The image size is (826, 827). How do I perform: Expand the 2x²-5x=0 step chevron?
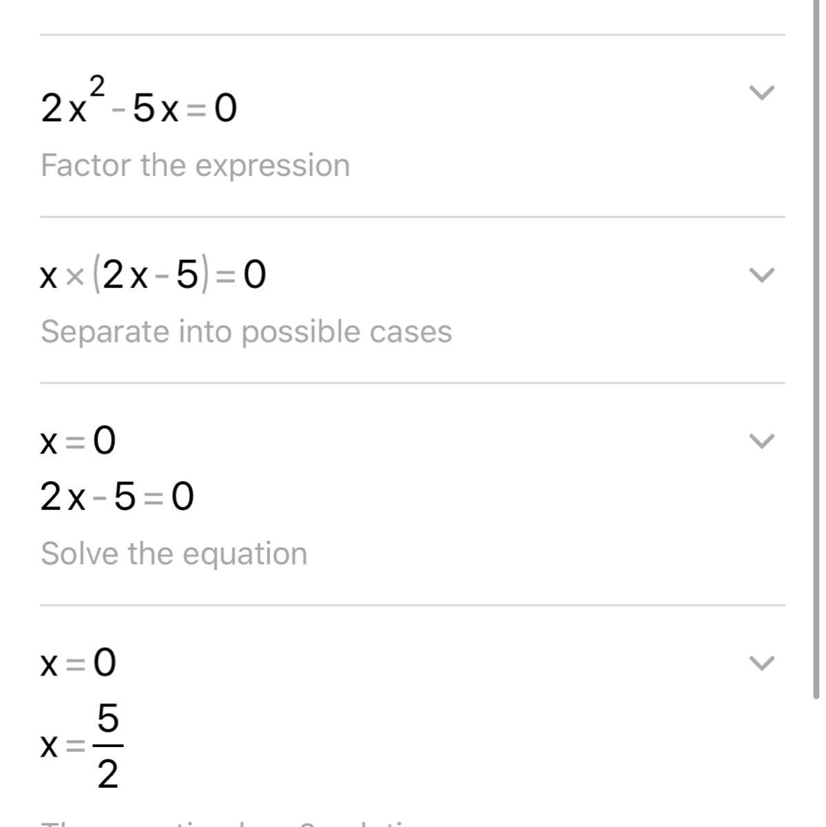[x=761, y=92]
